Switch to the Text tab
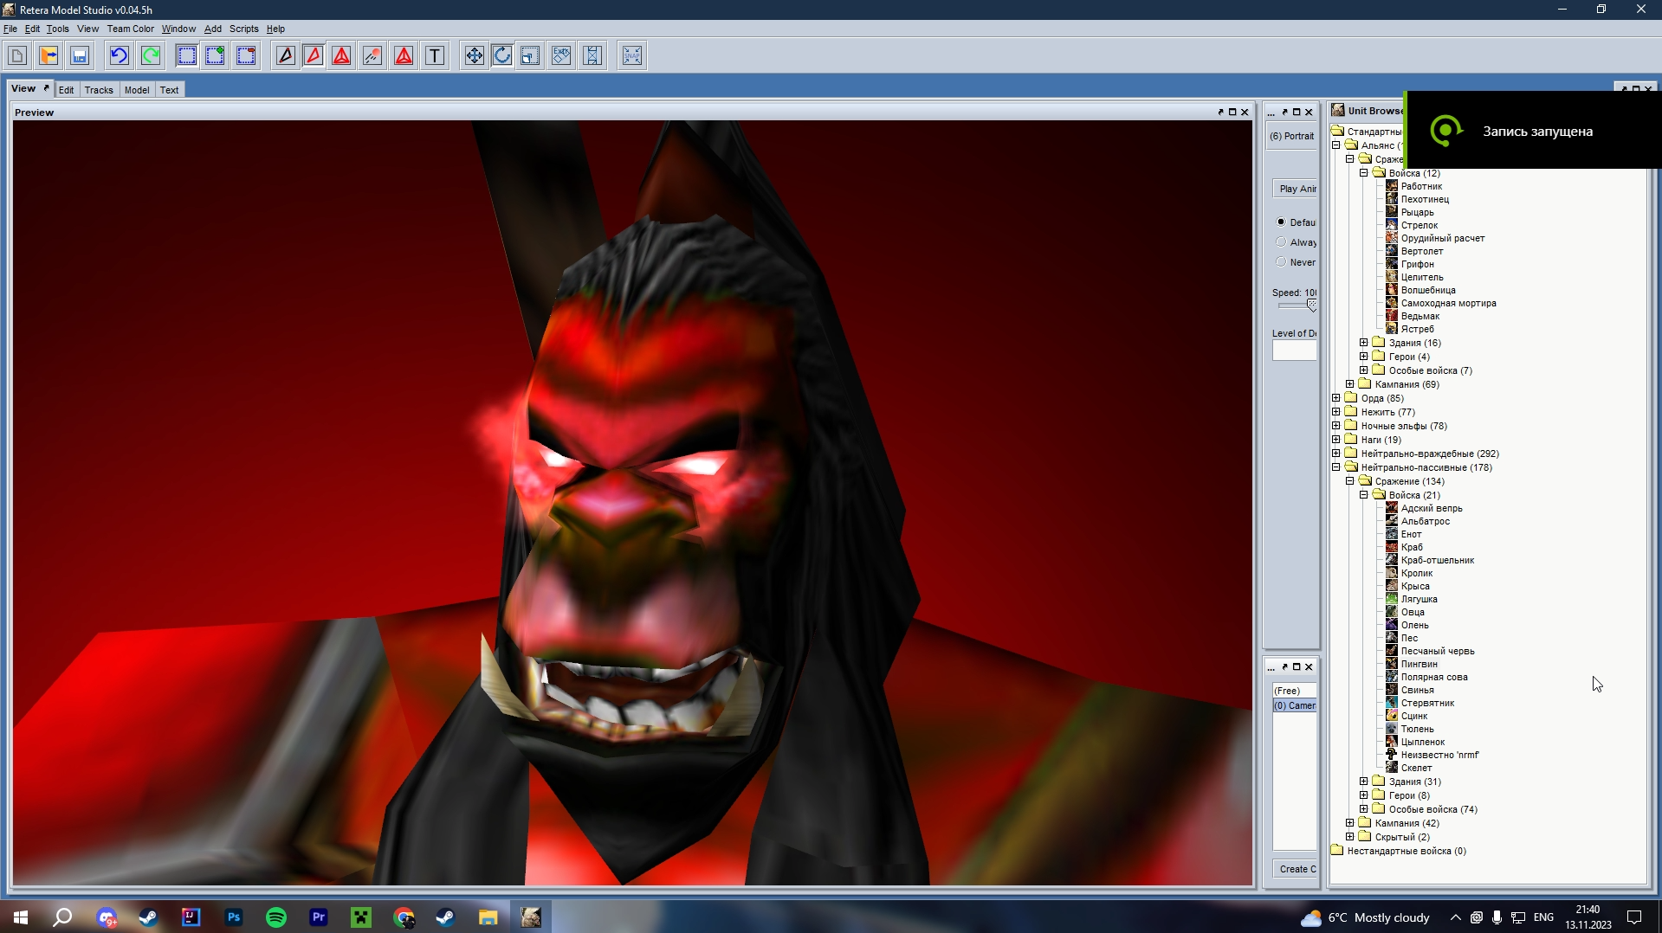 point(169,90)
